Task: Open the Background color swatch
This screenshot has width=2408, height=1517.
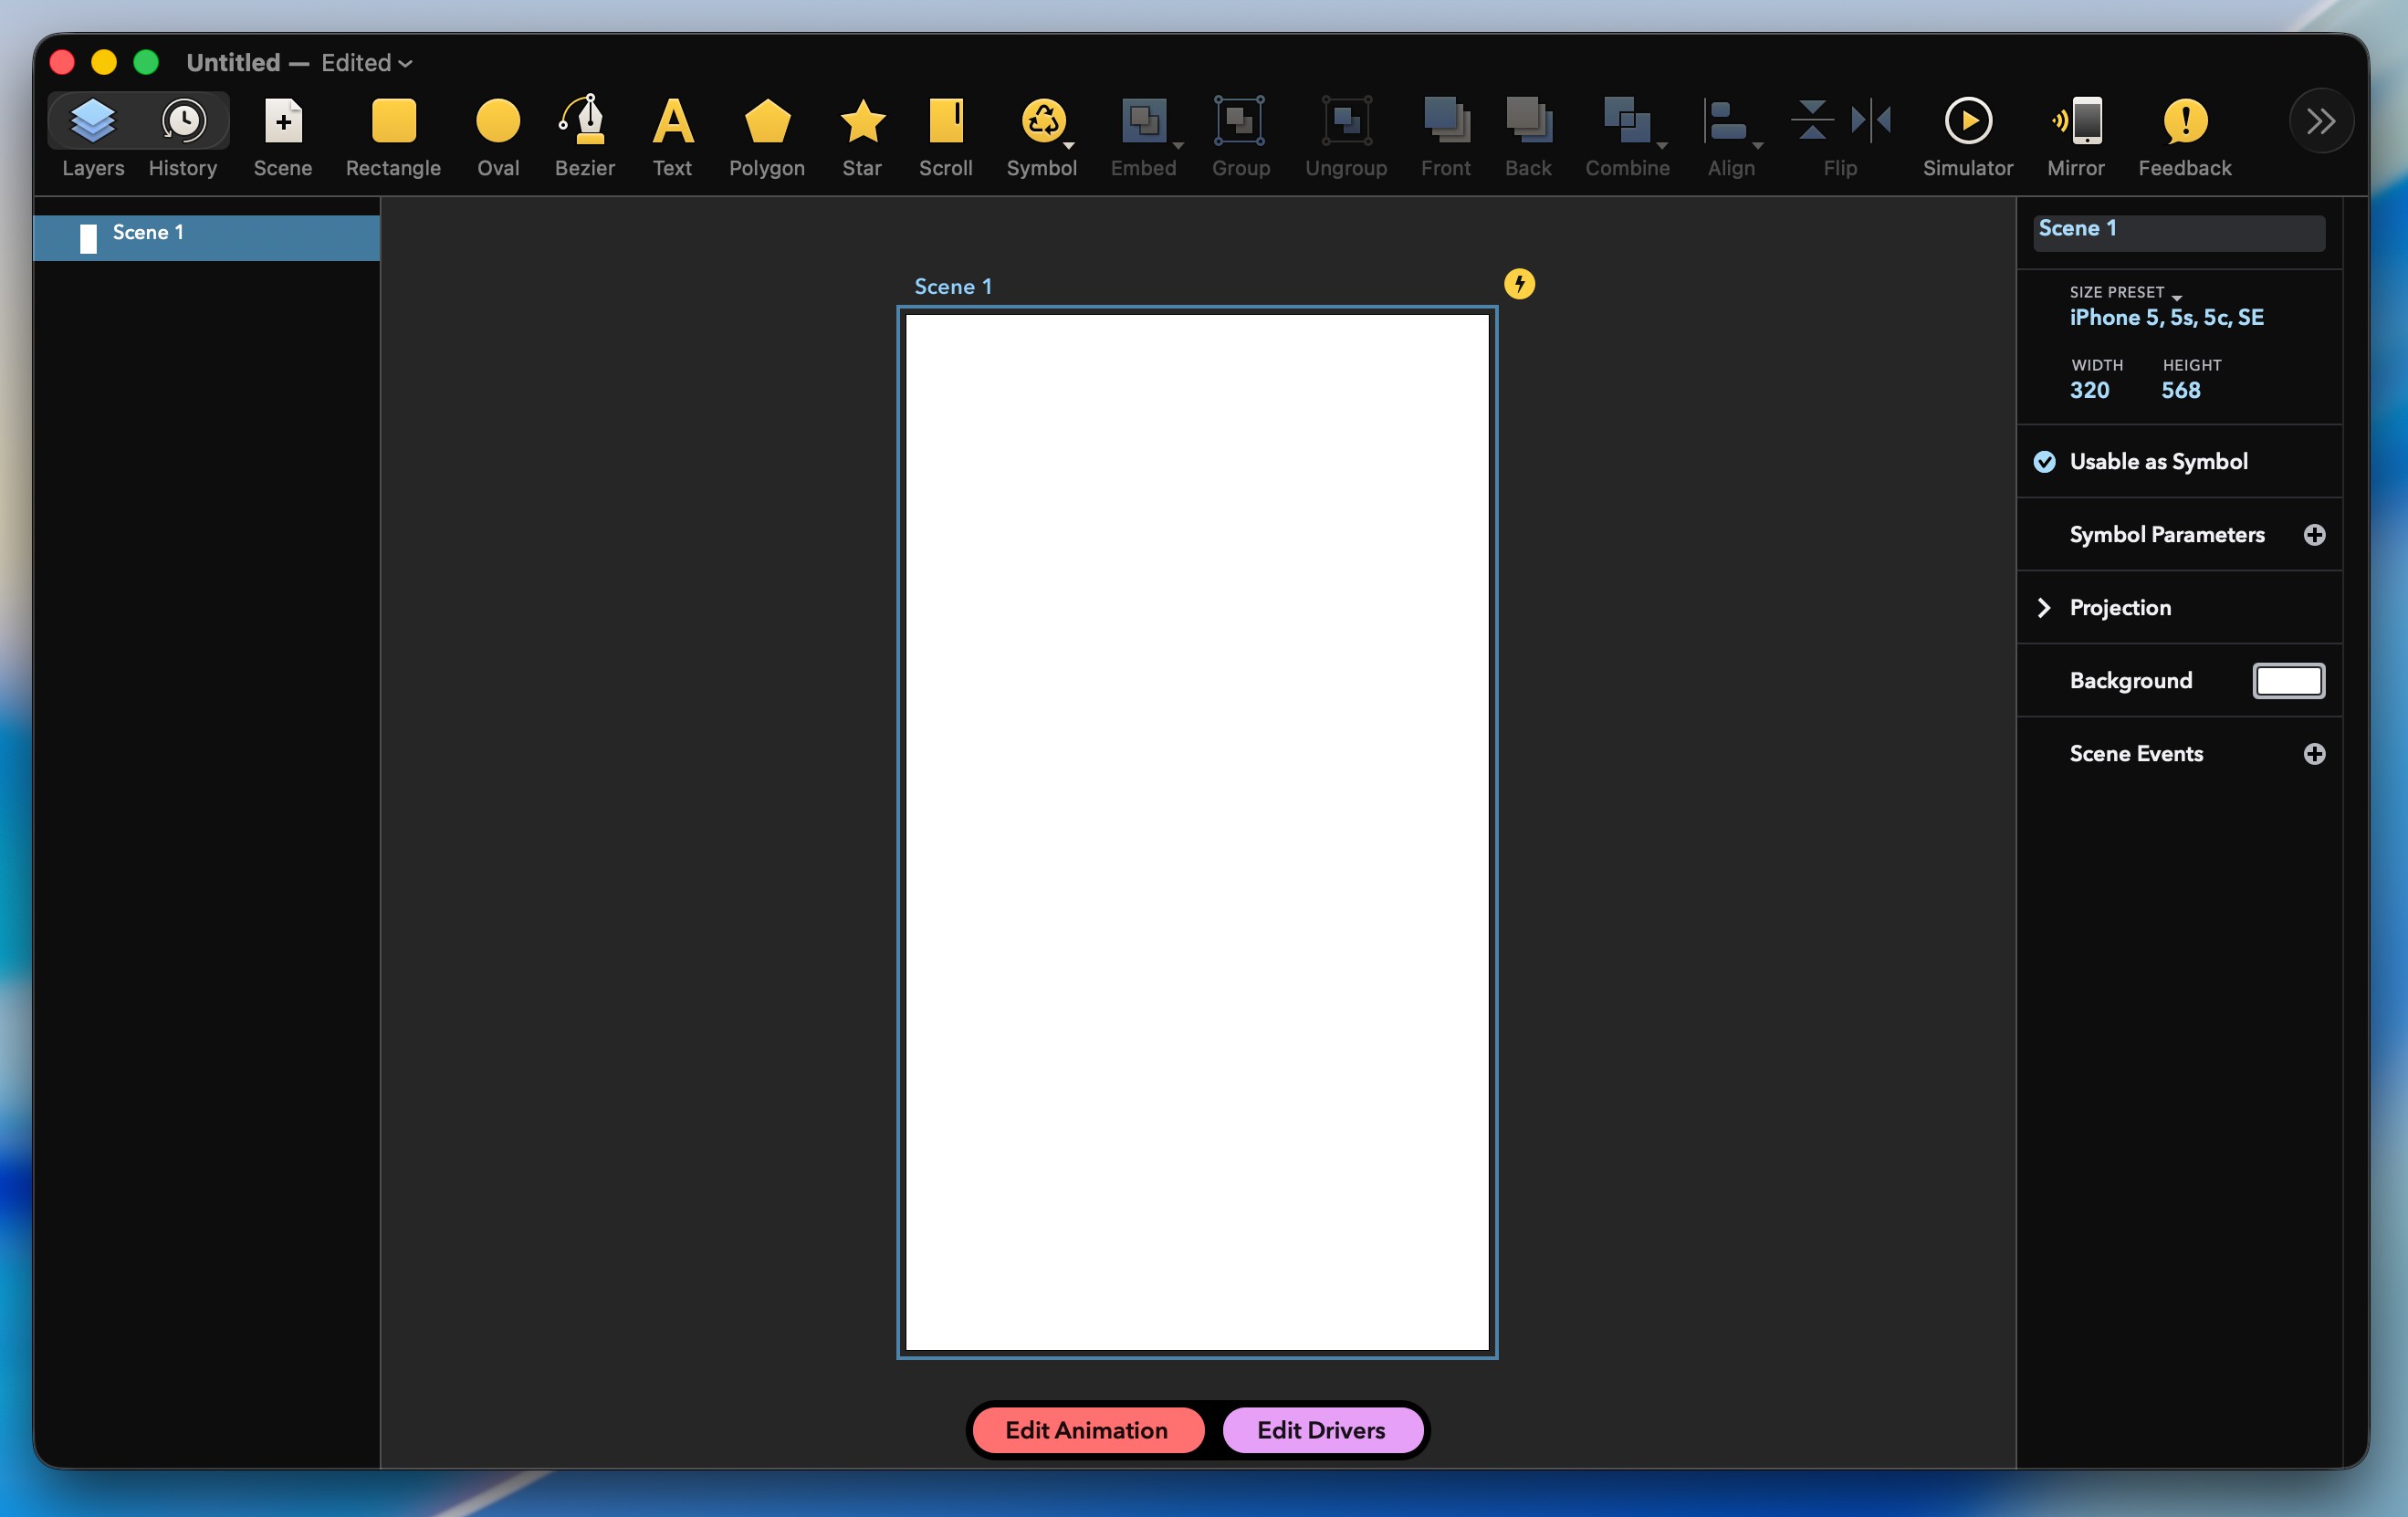Action: click(x=2288, y=681)
